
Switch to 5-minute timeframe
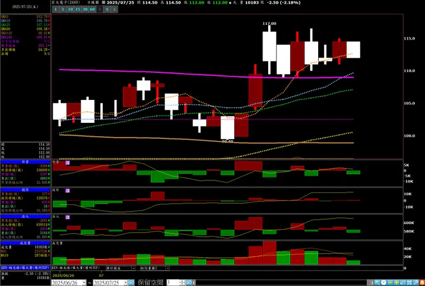tap(63, 9)
